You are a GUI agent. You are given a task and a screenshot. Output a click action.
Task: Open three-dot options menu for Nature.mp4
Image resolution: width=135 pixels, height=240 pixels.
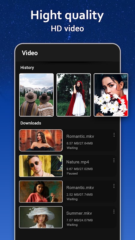114,160
